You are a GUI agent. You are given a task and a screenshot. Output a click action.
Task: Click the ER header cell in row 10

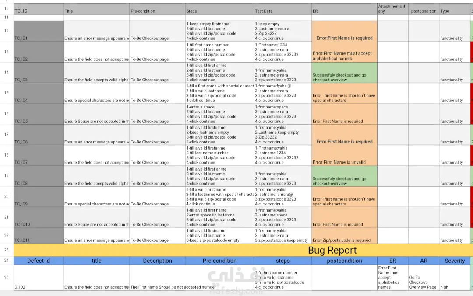click(345, 9)
